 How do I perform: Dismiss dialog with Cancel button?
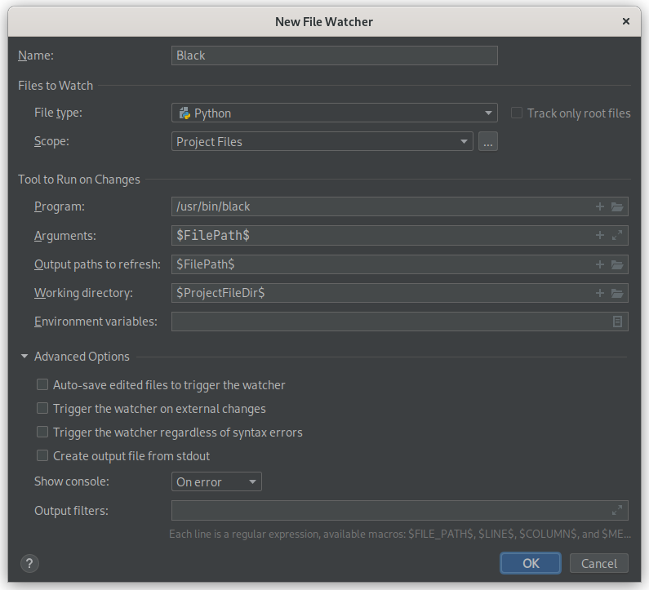[599, 563]
